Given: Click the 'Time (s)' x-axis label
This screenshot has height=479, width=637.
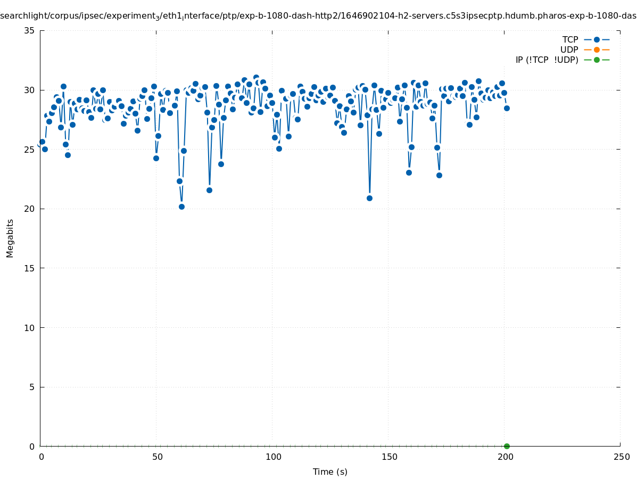Looking at the screenshot, I should click(x=330, y=472).
